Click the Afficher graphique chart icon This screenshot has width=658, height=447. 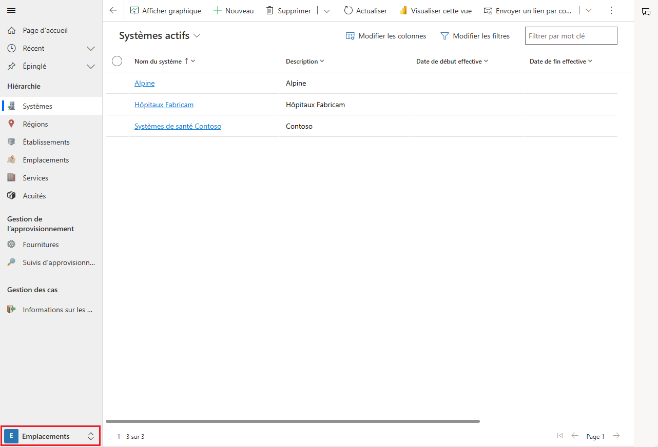134,10
